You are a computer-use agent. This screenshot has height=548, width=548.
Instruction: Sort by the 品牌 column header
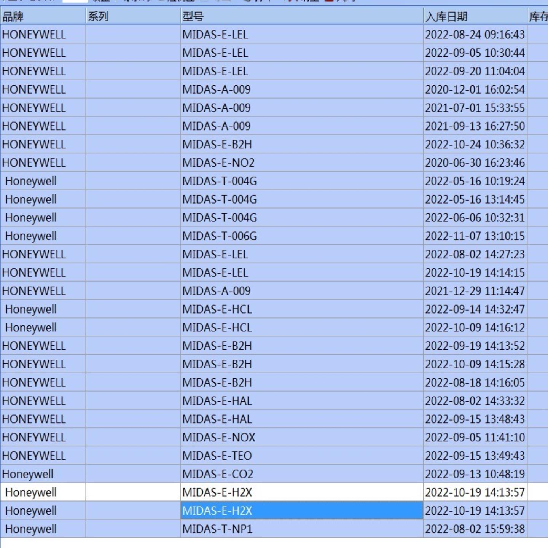[x=43, y=16]
